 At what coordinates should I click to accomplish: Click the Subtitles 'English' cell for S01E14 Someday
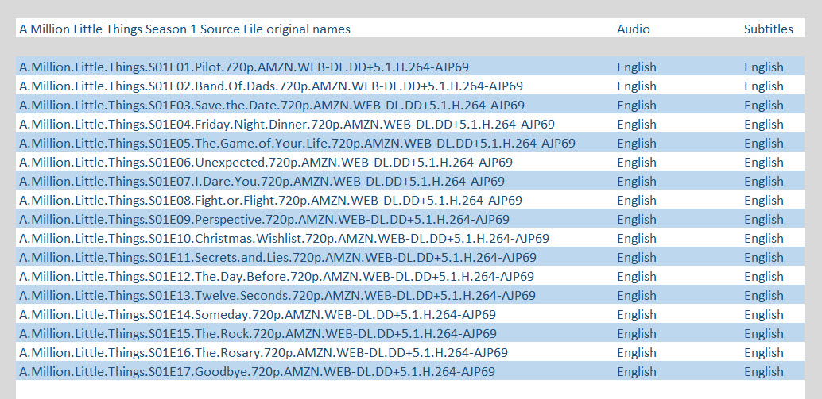point(764,315)
